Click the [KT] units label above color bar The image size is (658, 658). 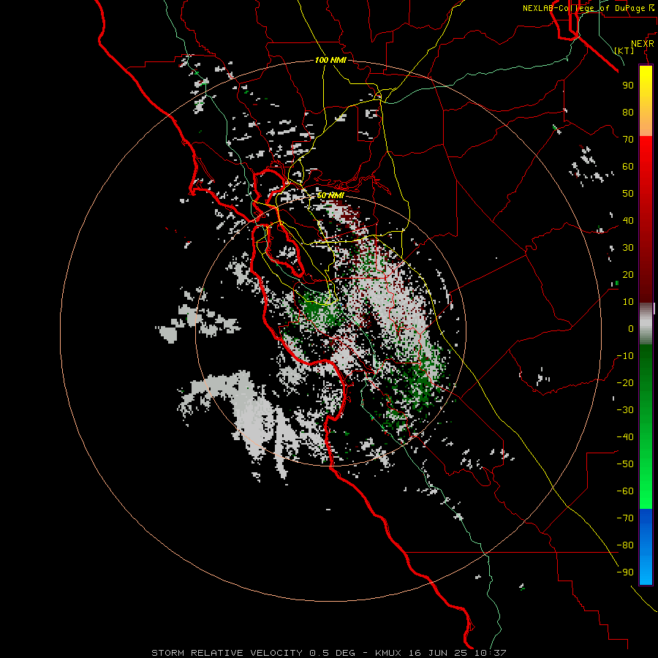coord(624,50)
